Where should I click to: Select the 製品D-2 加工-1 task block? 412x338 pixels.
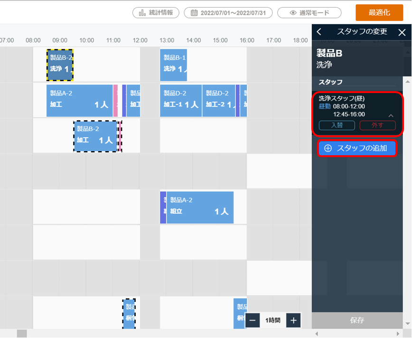click(x=181, y=101)
